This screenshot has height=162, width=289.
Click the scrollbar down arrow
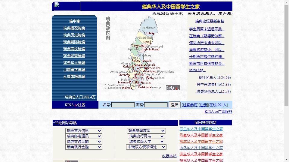click(286, 159)
